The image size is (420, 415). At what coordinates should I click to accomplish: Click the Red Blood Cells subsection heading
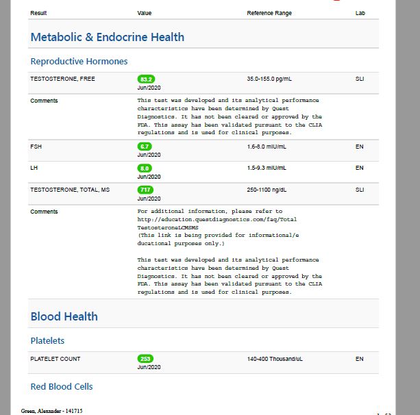pos(62,386)
